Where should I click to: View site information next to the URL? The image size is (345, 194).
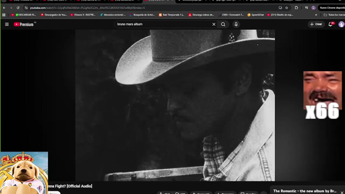pyautogui.click(x=26, y=8)
